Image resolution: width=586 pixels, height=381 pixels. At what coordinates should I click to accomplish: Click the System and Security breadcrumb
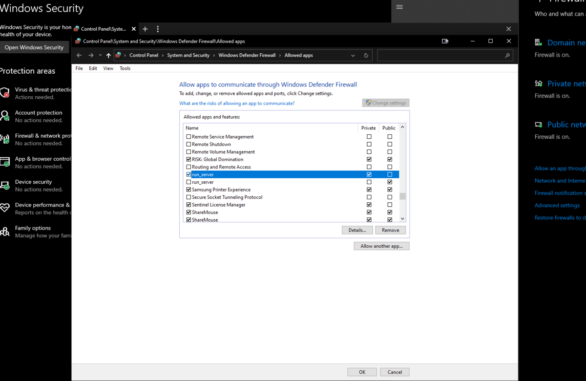(188, 55)
